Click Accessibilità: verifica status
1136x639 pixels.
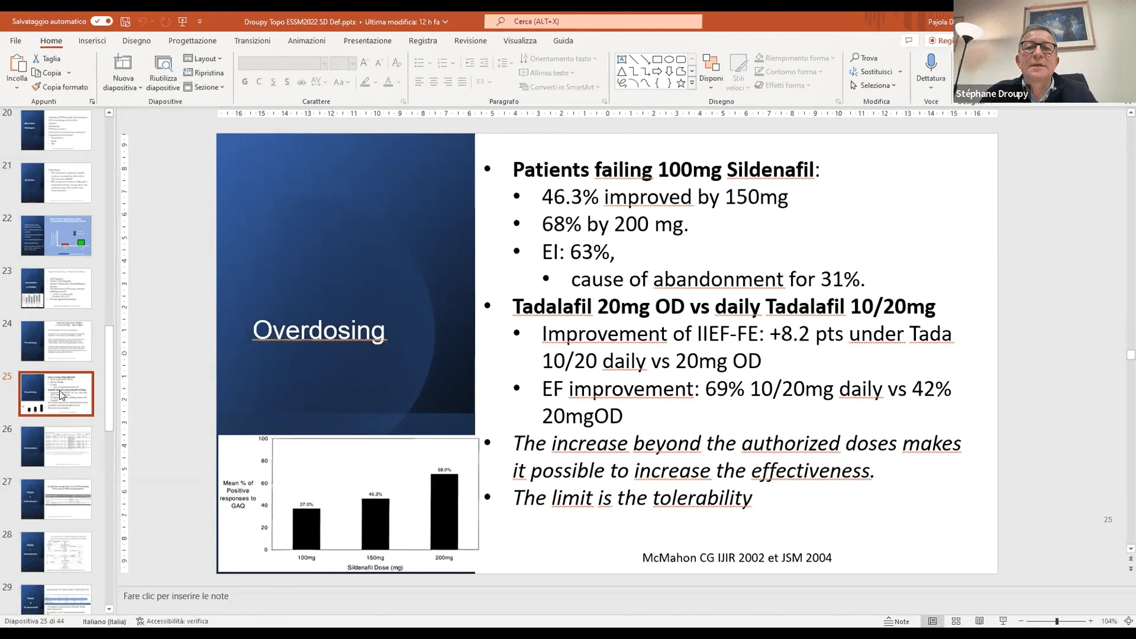click(172, 621)
